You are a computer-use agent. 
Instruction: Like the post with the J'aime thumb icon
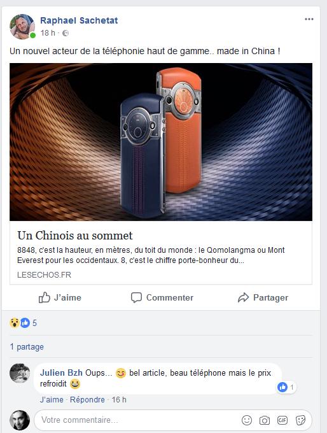45,297
